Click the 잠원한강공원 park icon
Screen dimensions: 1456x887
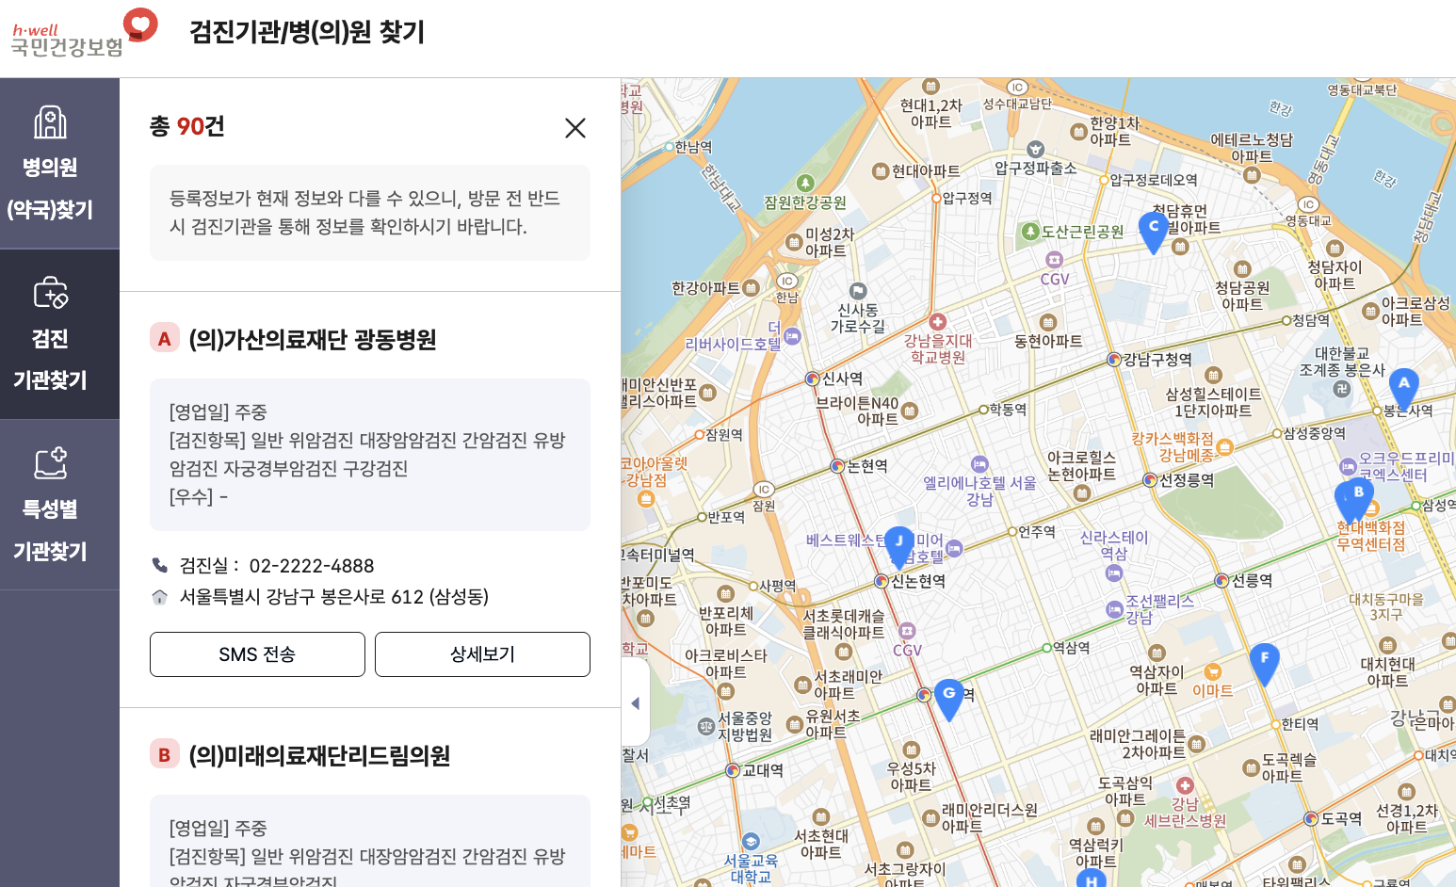(805, 183)
